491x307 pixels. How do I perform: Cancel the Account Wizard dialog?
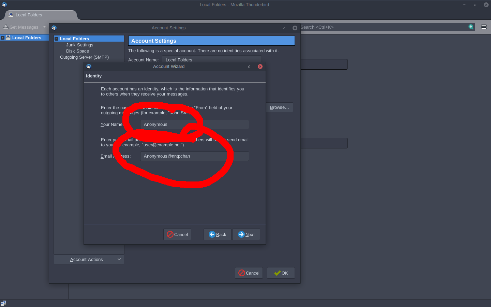pos(177,234)
